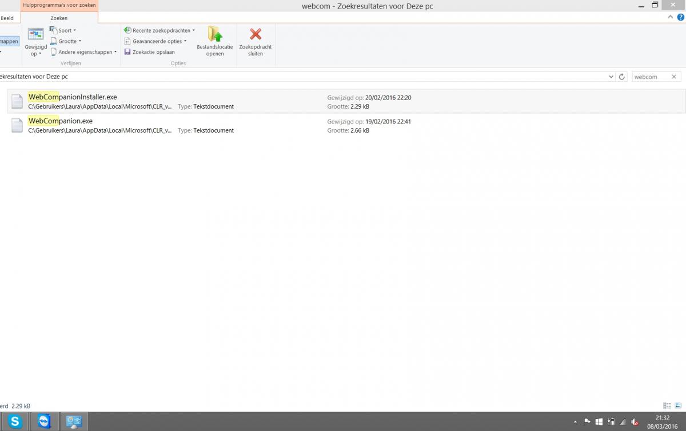Click inside the webcom search box
The height and width of the screenshot is (431, 686).
click(x=651, y=77)
